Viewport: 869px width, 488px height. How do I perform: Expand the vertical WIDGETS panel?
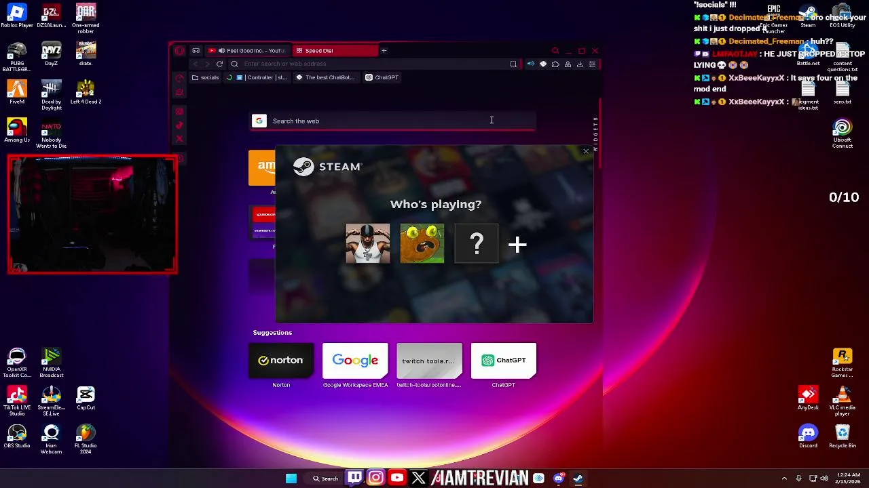point(595,134)
